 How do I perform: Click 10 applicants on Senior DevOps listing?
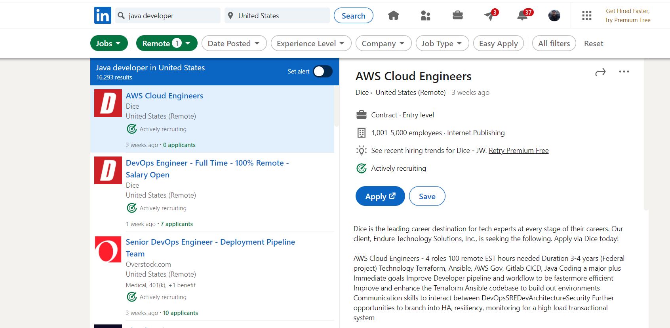coord(181,313)
